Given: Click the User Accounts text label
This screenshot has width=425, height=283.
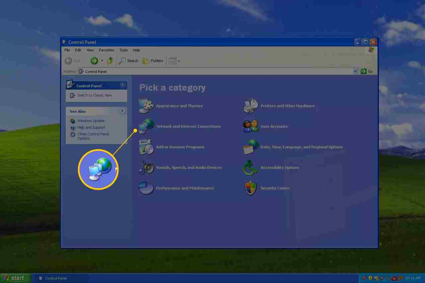Looking at the screenshot, I should (x=274, y=126).
